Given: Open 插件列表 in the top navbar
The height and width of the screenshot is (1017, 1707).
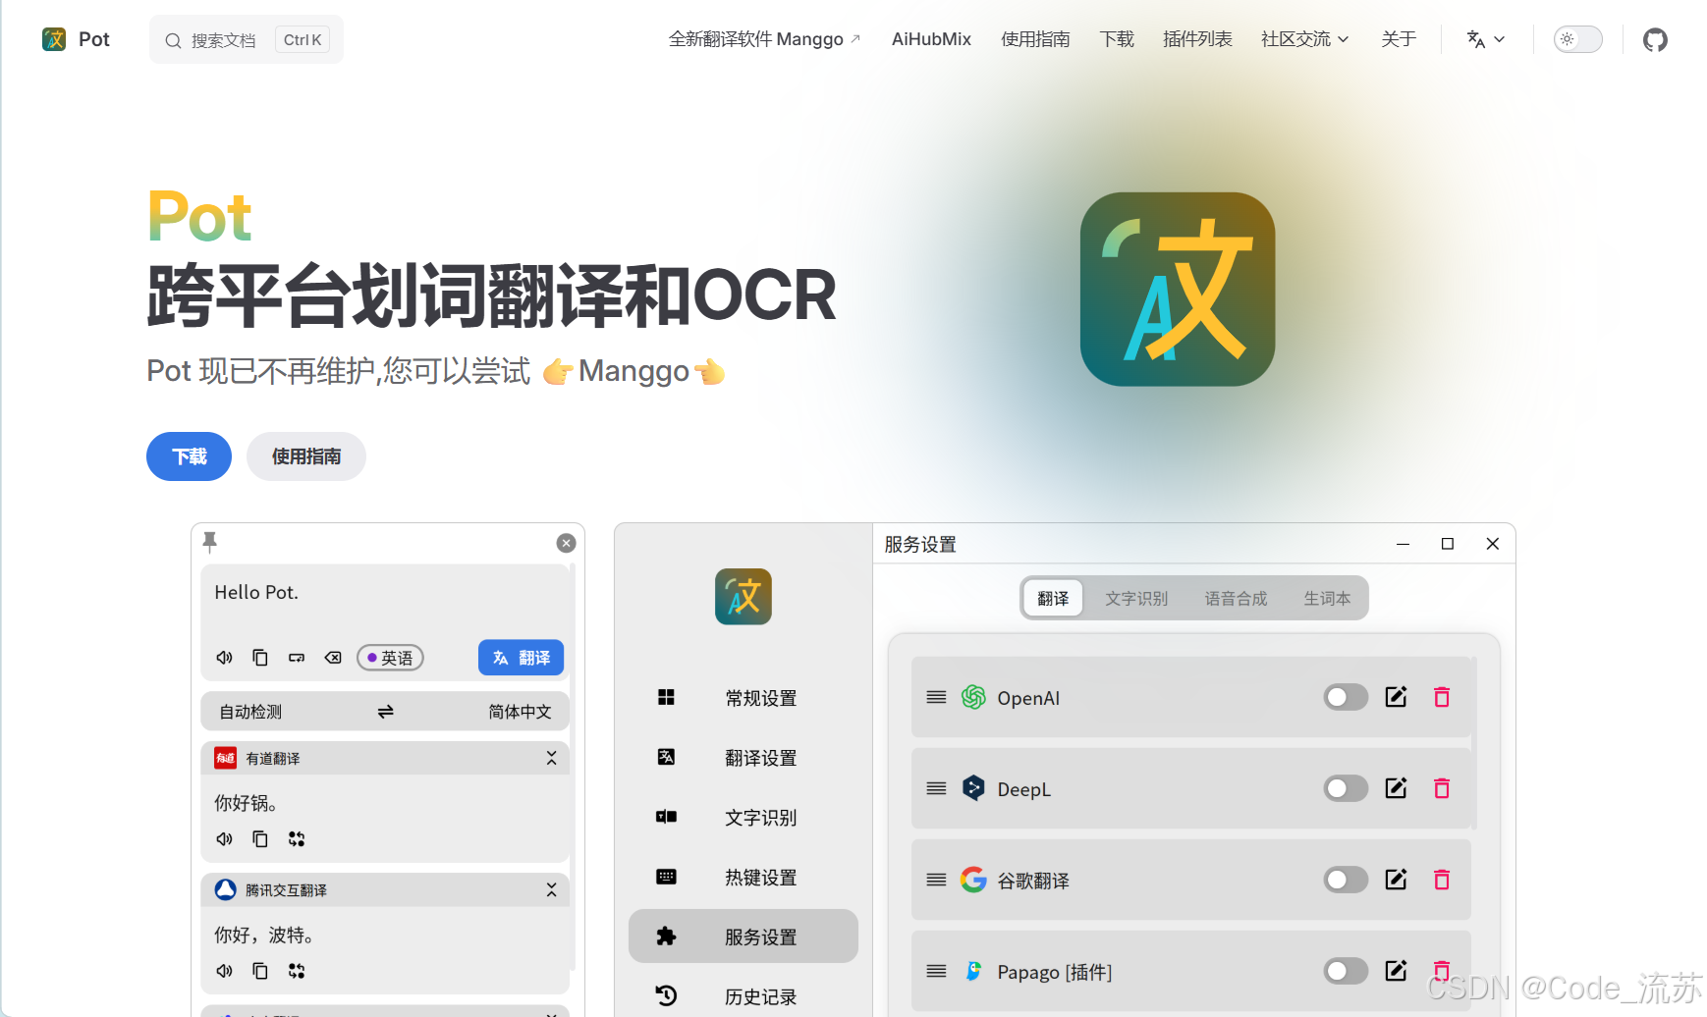Looking at the screenshot, I should (x=1197, y=39).
